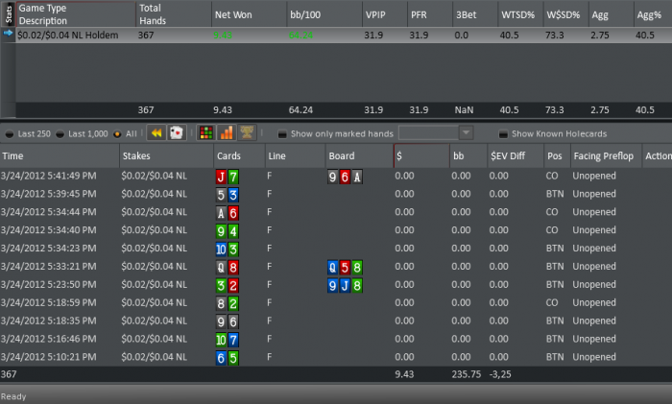Open the orange bar chart graph icon

click(227, 133)
